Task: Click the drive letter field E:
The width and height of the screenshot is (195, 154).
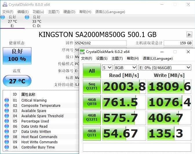Action: pyautogui.click(x=77, y=71)
